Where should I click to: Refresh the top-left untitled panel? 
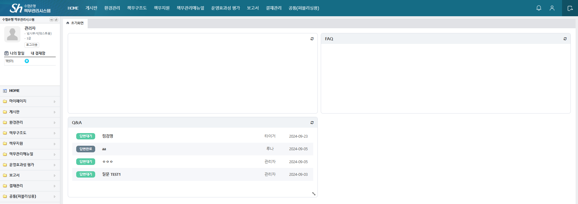312,39
